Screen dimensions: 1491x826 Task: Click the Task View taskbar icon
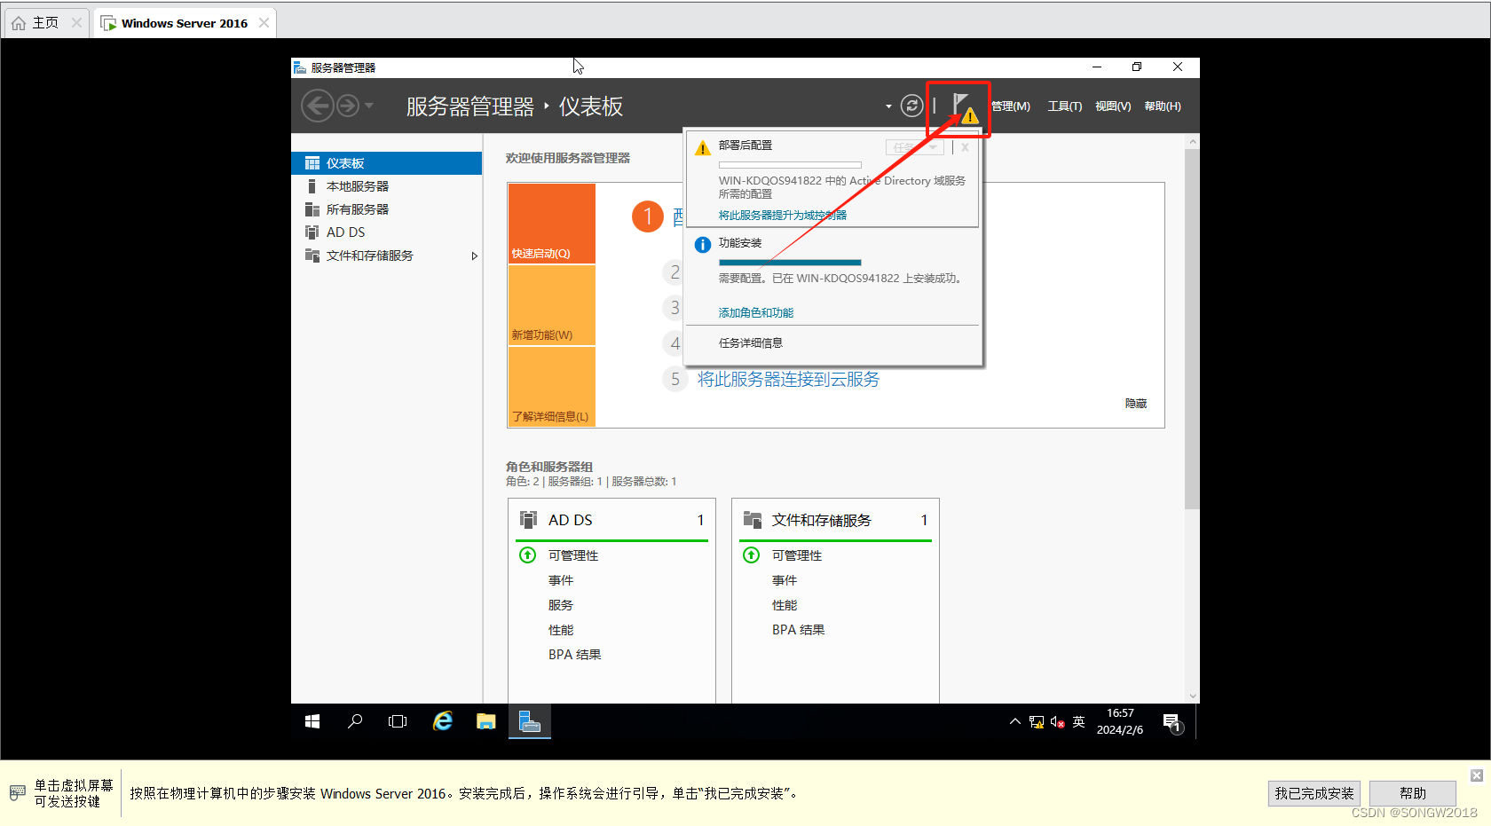coord(398,721)
